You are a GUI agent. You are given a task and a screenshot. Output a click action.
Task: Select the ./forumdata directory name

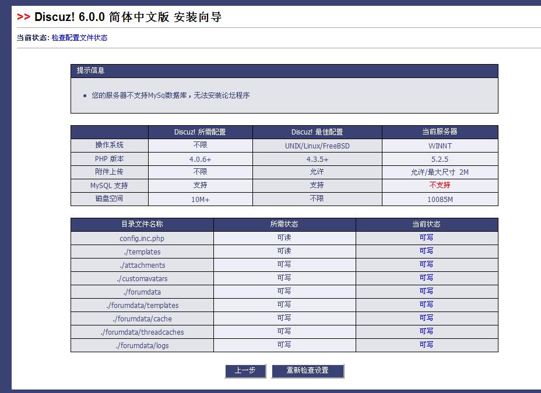[142, 292]
